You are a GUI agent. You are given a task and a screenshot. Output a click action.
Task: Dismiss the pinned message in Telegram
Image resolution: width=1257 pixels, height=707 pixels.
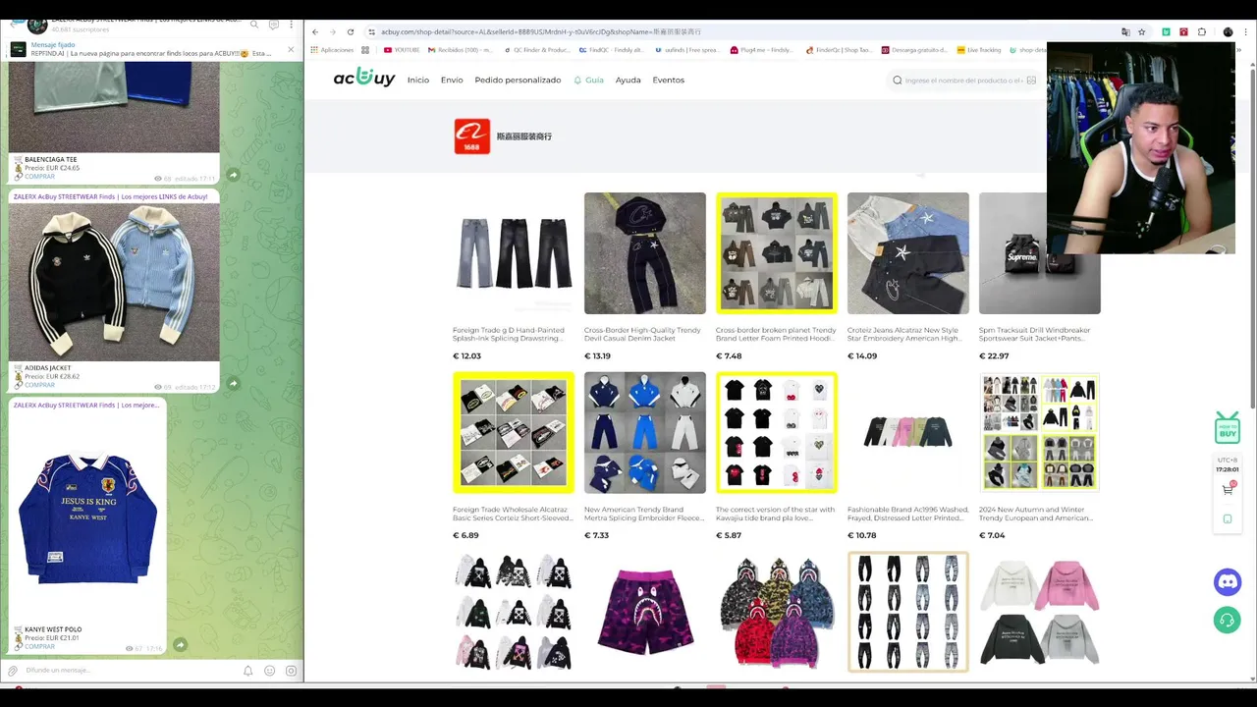click(291, 49)
